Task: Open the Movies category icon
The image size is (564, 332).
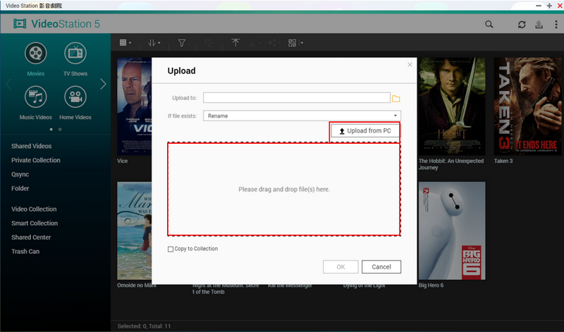Action: (x=36, y=54)
